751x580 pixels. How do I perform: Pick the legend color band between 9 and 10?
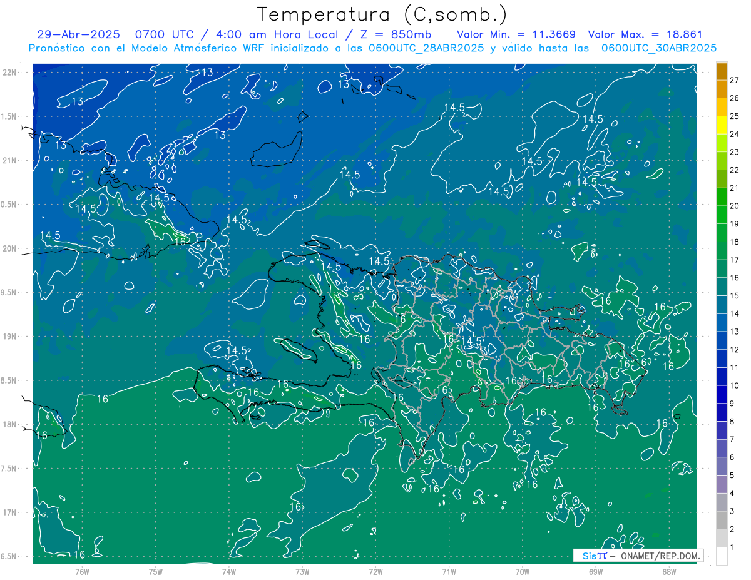[x=722, y=395]
